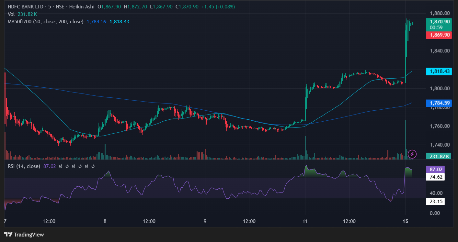Screen dimensions: 458x242
Task: Click the 23.15 RSI axis label
Action: [436, 202]
